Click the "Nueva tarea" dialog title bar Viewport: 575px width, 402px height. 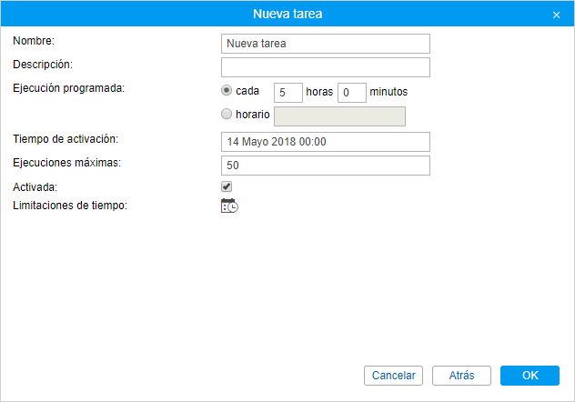(x=287, y=15)
